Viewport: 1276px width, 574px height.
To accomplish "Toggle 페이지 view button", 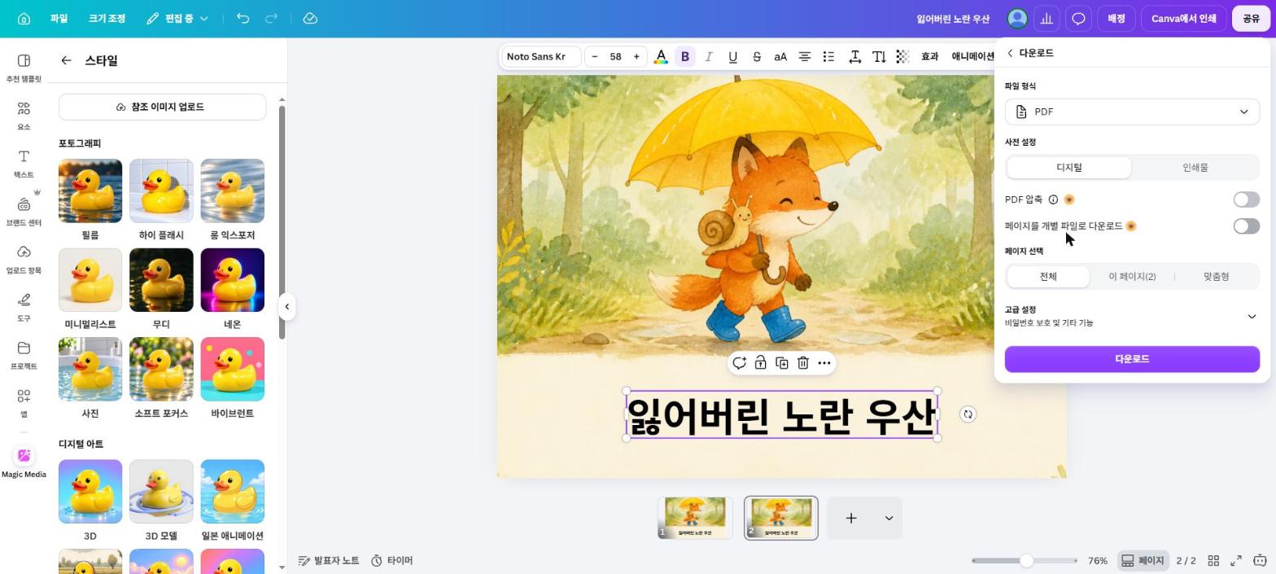I will coord(1143,560).
